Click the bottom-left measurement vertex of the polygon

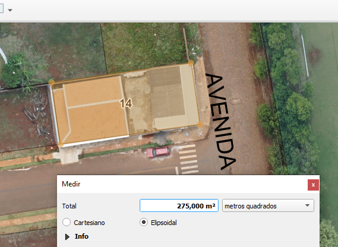coord(61,144)
